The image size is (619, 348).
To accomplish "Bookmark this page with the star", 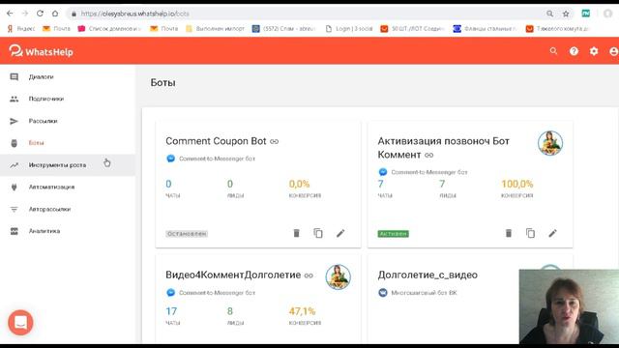I will click(x=566, y=14).
